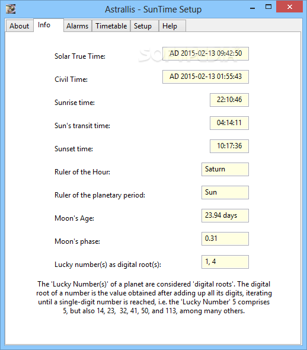Click the 'Moon's phase:' label
The image size is (307, 350).
click(x=77, y=241)
